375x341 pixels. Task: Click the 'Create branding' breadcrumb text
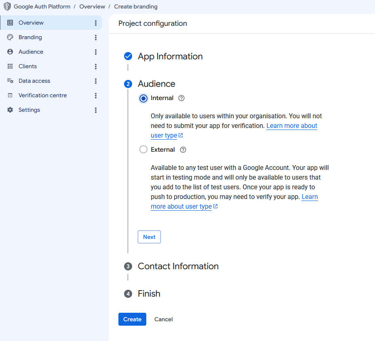(x=136, y=6)
